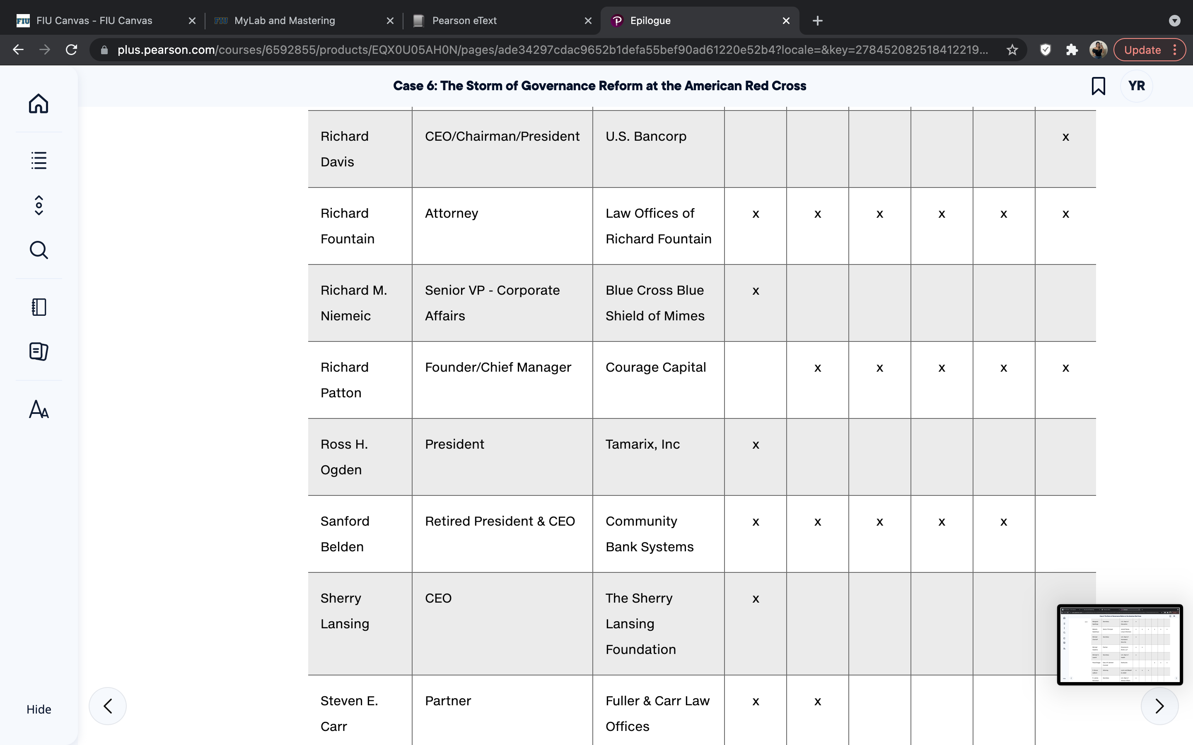This screenshot has width=1193, height=745.
Task: Close the Epilogue tab
Action: (x=786, y=21)
